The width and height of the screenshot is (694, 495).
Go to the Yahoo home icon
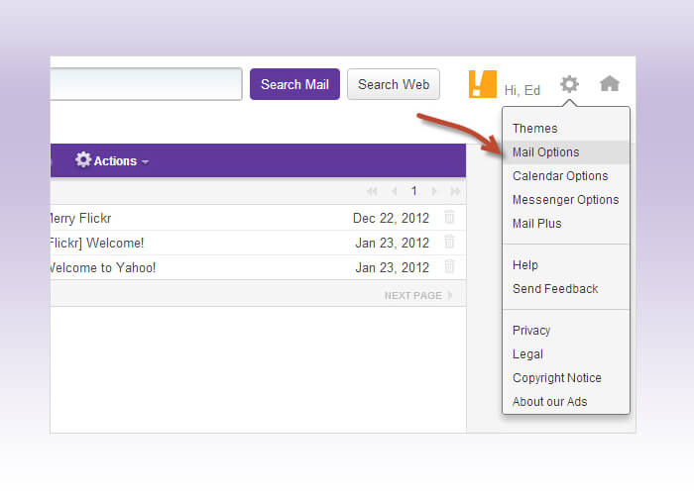610,83
